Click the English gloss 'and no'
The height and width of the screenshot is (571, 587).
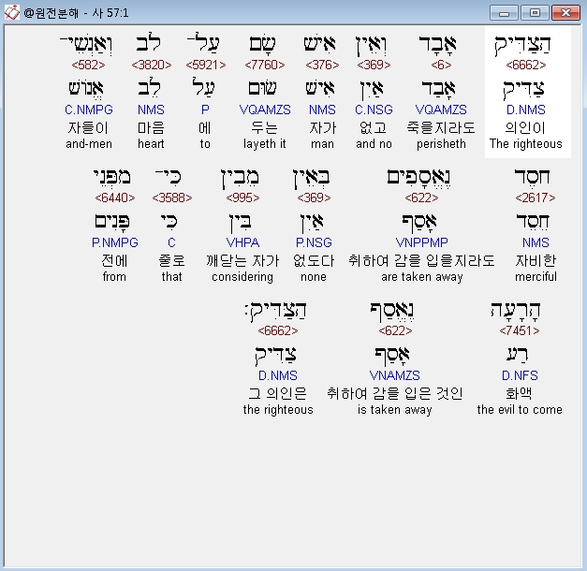374,144
